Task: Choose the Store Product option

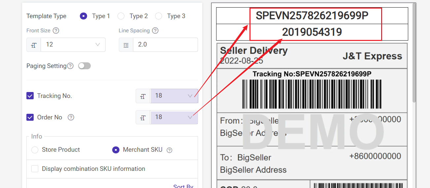Action: coord(35,150)
